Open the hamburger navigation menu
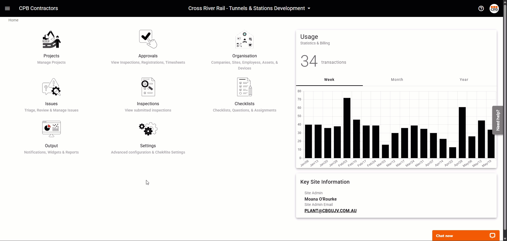The width and height of the screenshot is (507, 241). pyautogui.click(x=7, y=8)
